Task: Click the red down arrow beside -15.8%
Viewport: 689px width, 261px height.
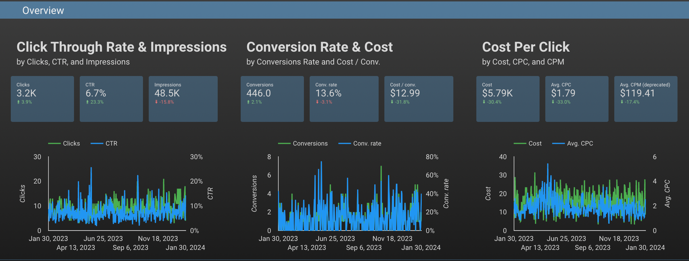Action: point(156,102)
